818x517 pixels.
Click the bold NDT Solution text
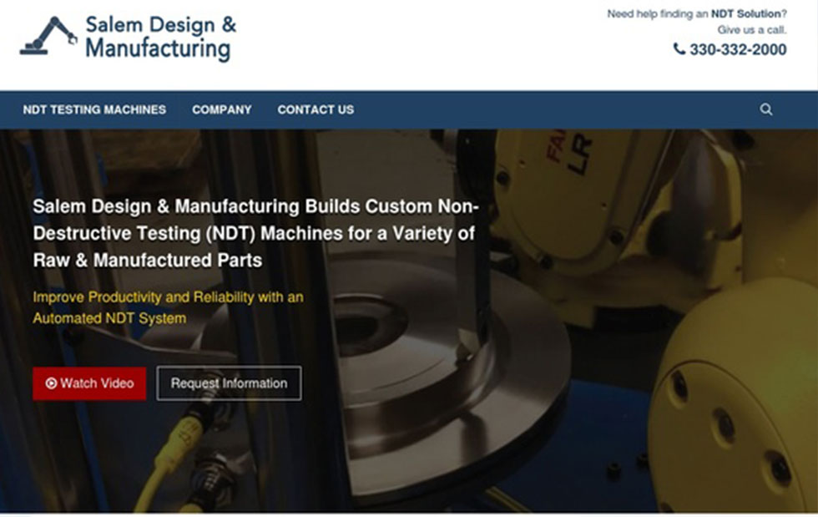click(x=745, y=13)
